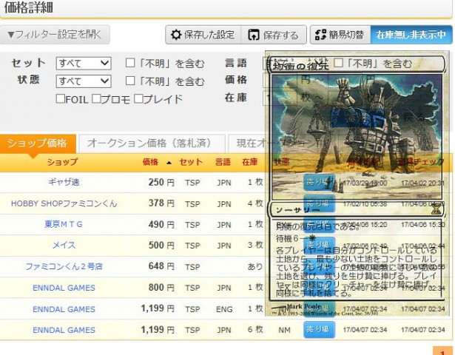The image size is (455, 355).
Task: Sort by 価格 column header
Action: (150, 162)
